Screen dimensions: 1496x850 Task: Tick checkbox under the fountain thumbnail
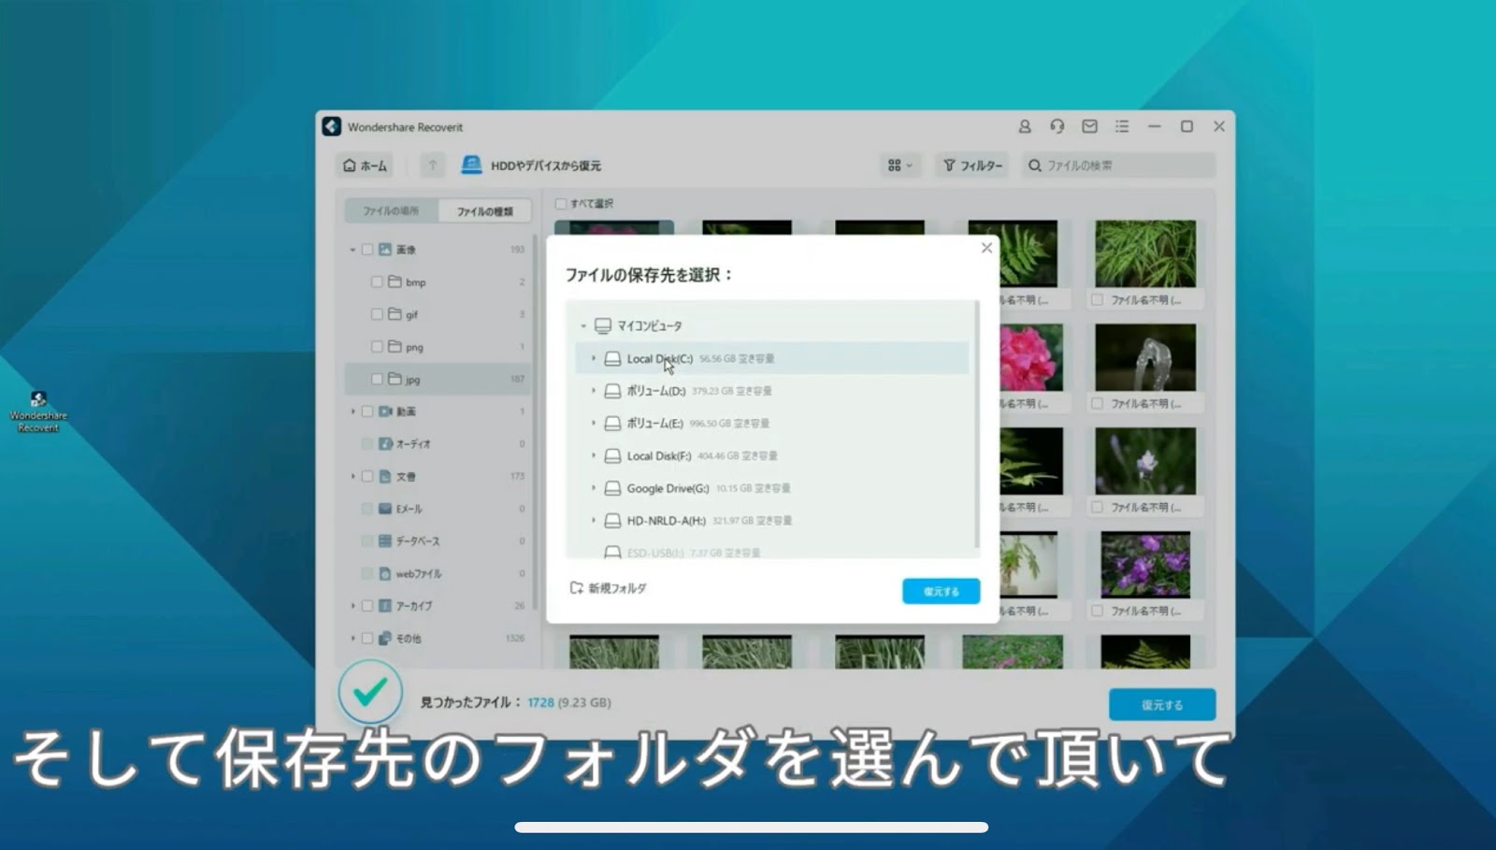(1098, 404)
